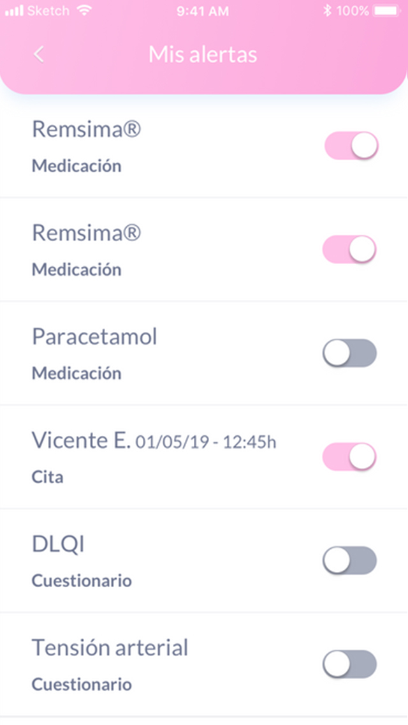Open the Tensión arterial entry

click(x=110, y=648)
